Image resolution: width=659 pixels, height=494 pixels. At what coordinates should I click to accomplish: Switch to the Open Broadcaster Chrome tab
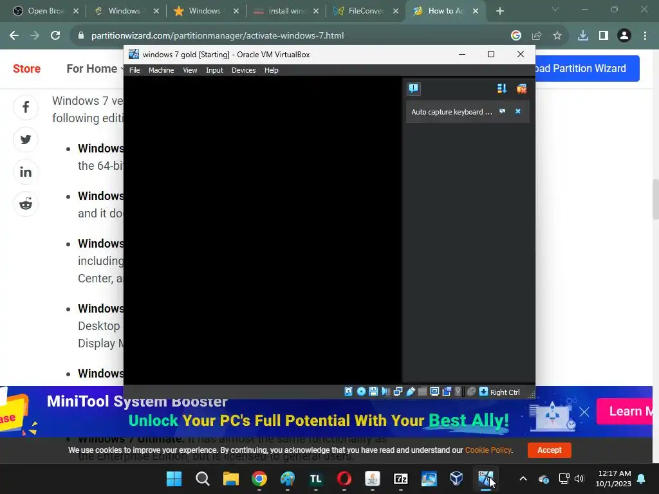click(46, 11)
